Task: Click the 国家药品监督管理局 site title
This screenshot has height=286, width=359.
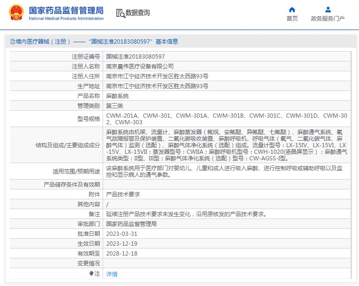Action: click(66, 10)
